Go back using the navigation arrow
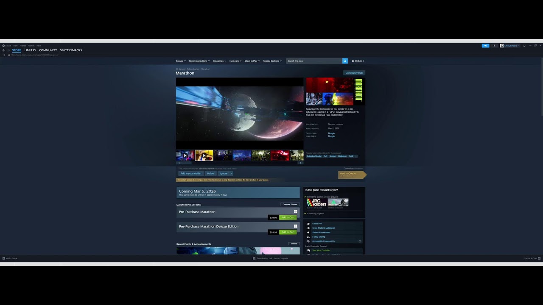Viewport: 543px width, 305px height. (x=3, y=50)
